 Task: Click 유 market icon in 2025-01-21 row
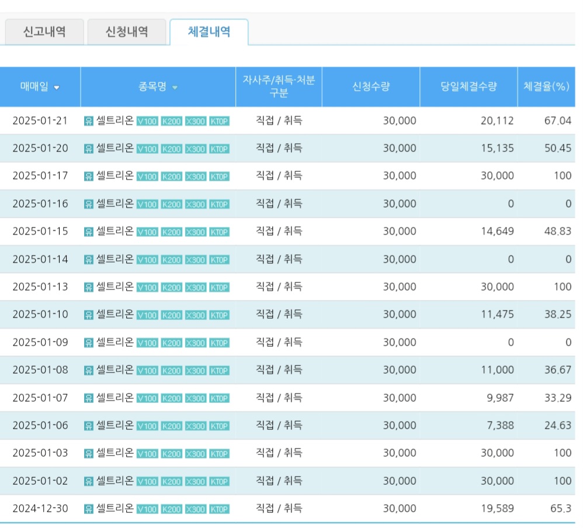click(88, 121)
